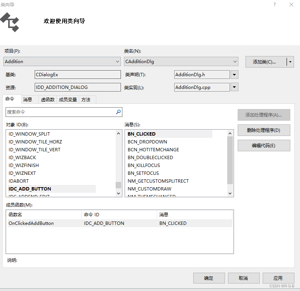Click the 取消 button

click(244, 278)
